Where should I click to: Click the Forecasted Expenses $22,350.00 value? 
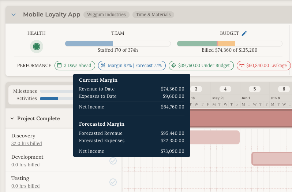tap(172, 141)
